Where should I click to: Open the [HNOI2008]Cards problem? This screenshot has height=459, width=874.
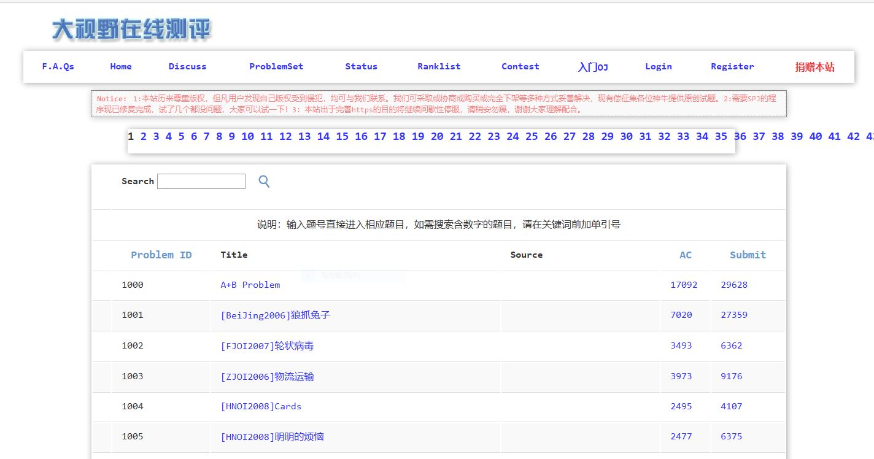pos(261,406)
